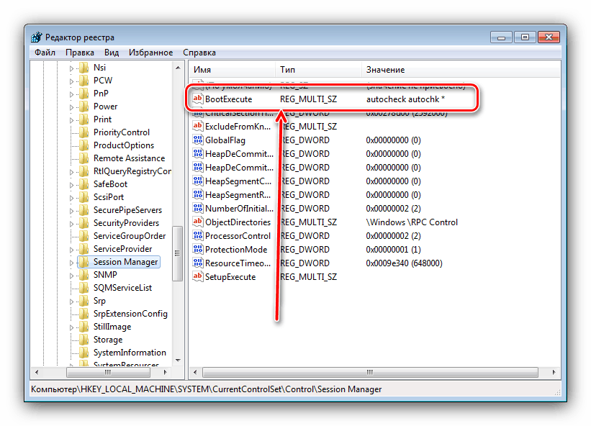591x426 pixels.
Task: Select the '\Windows \RPC Control' value
Action: 412,222
